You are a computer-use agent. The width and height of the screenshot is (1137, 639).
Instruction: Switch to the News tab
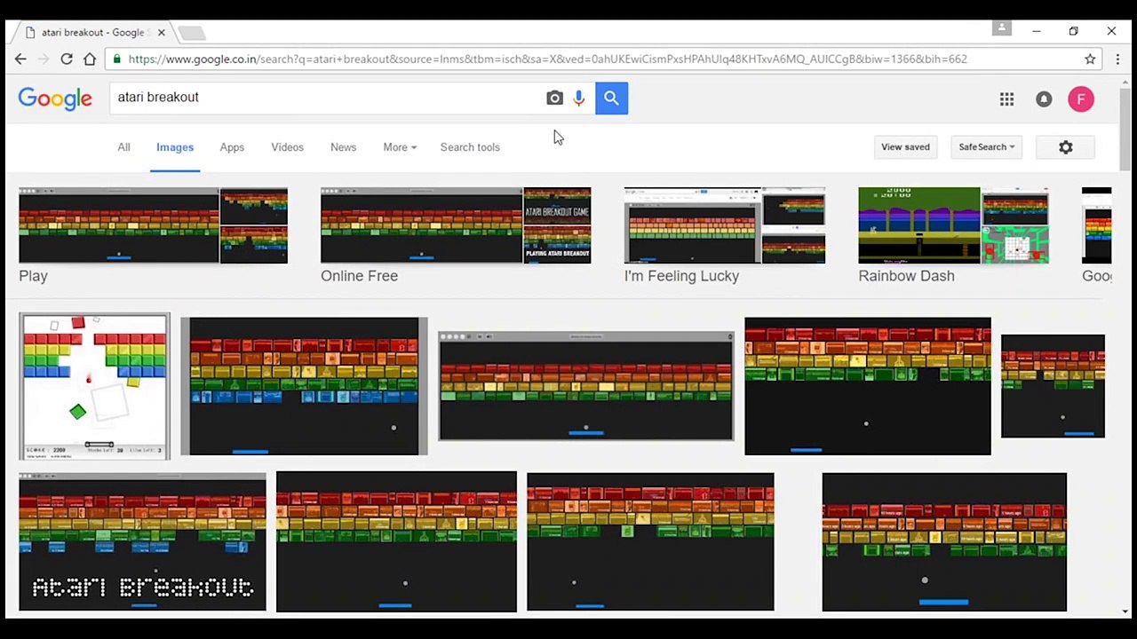343,147
